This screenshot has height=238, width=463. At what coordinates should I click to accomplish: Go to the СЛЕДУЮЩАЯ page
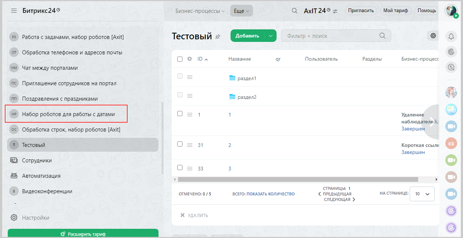tap(339, 199)
